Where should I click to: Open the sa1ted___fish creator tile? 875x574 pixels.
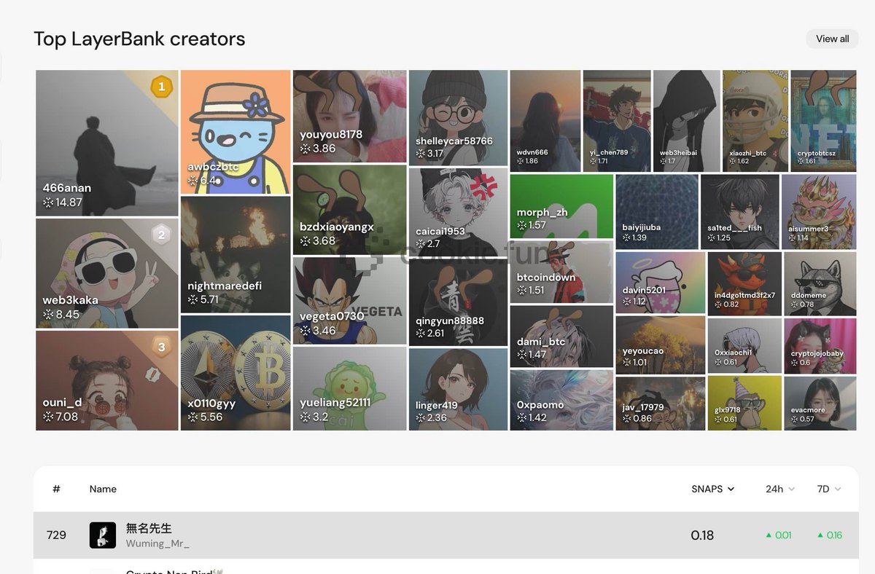(740, 212)
